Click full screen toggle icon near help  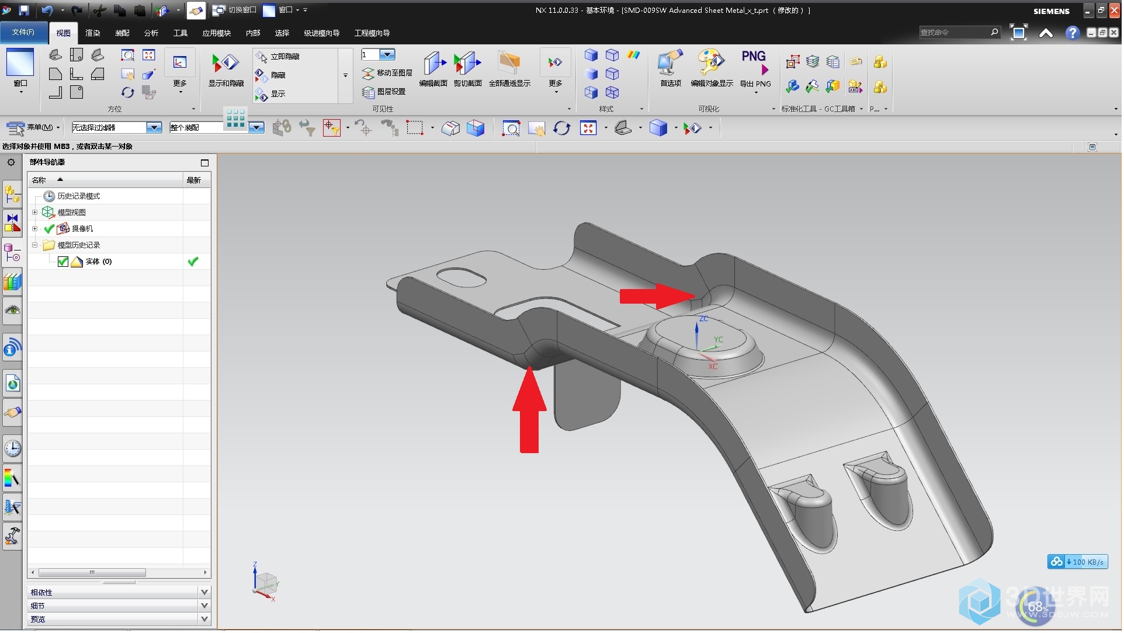point(1019,33)
